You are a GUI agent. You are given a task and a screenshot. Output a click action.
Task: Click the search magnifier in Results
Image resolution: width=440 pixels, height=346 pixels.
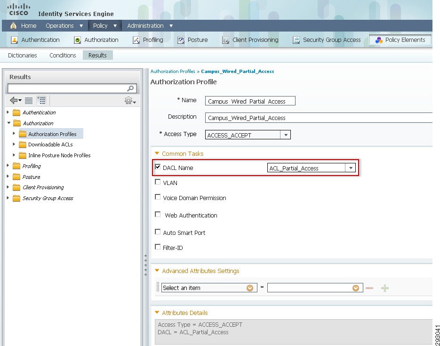point(130,89)
